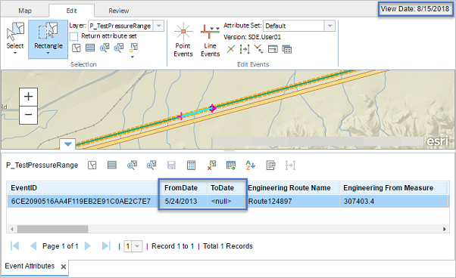This screenshot has height=278, width=456.
Task: Switch to the Review tab
Action: point(119,11)
